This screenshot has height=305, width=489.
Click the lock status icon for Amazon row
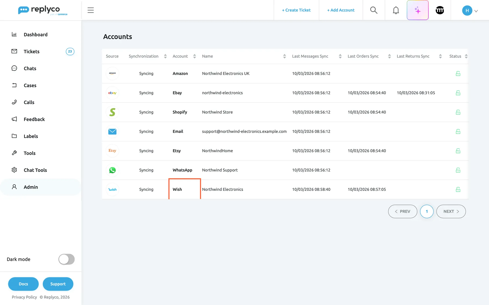point(458,73)
